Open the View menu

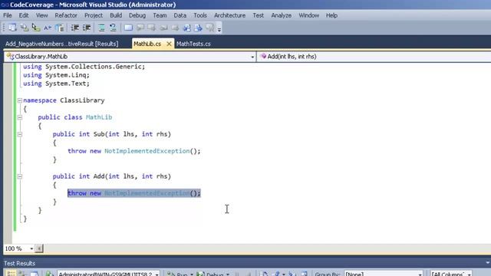41,15
